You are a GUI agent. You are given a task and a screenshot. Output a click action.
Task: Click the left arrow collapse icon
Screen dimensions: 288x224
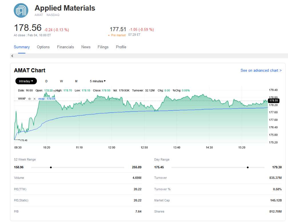click(x=12, y=56)
